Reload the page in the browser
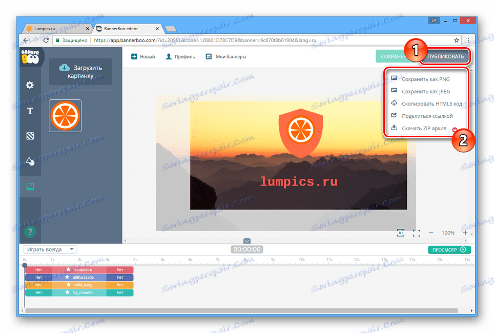The image size is (494, 333). [x=46, y=40]
